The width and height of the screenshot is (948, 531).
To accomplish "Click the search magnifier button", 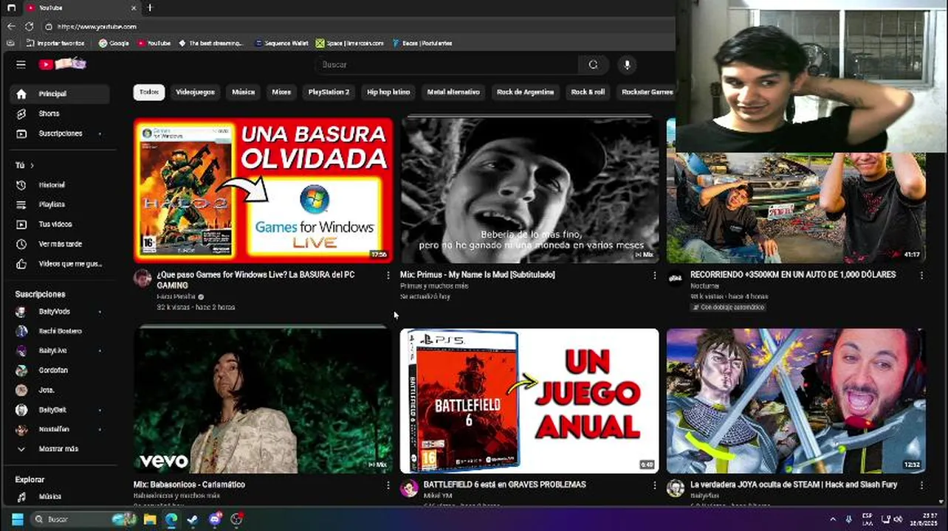I will coord(593,64).
